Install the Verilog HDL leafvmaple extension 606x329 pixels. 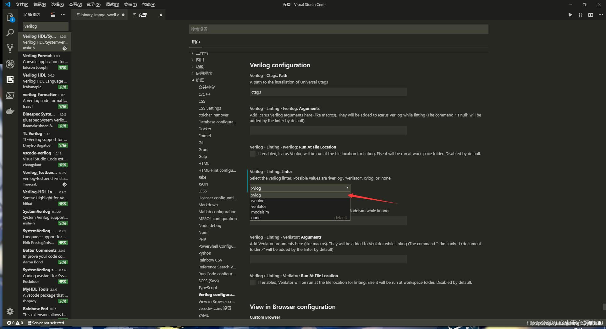[x=63, y=87]
